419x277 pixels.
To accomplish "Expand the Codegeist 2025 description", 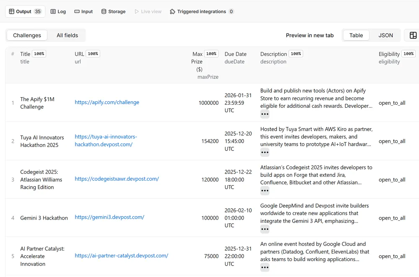I will (265, 191).
